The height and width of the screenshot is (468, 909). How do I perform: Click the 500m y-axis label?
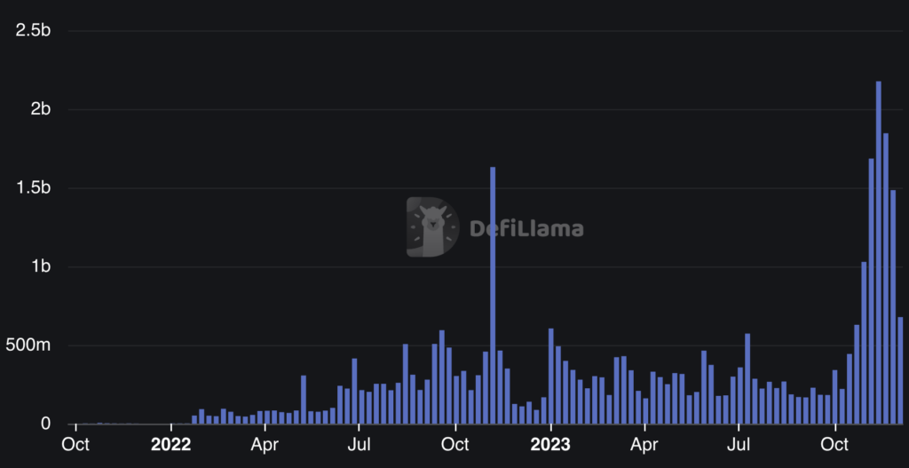(x=28, y=345)
